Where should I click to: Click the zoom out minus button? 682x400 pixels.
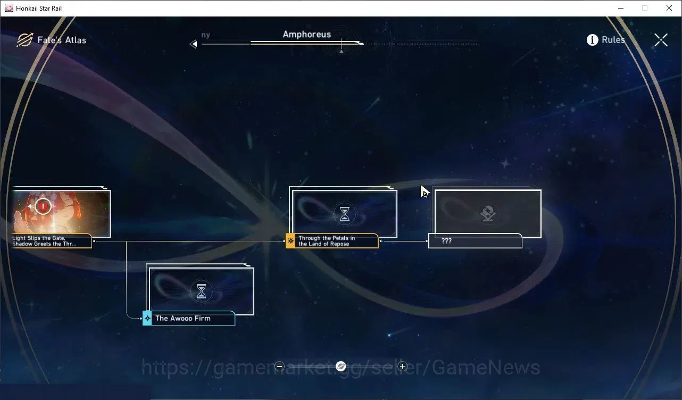point(280,366)
